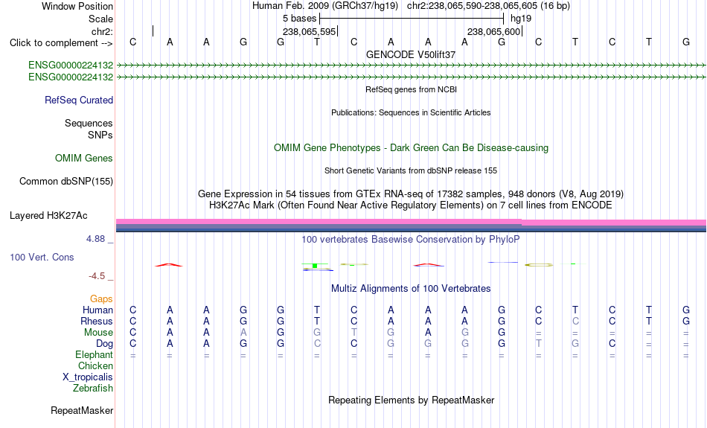Open the OMIM Genes track label

coord(84,159)
